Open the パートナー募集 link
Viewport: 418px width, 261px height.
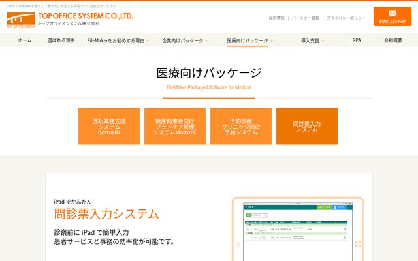pos(305,18)
